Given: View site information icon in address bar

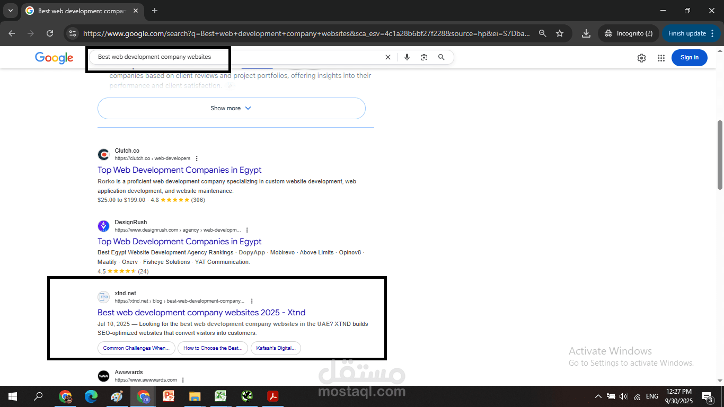Looking at the screenshot, I should 73,33.
